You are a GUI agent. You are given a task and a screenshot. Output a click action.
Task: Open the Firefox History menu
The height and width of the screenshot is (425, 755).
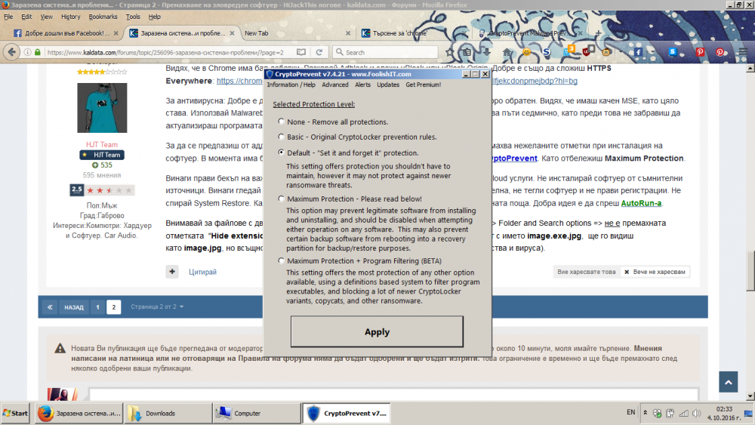click(x=71, y=17)
